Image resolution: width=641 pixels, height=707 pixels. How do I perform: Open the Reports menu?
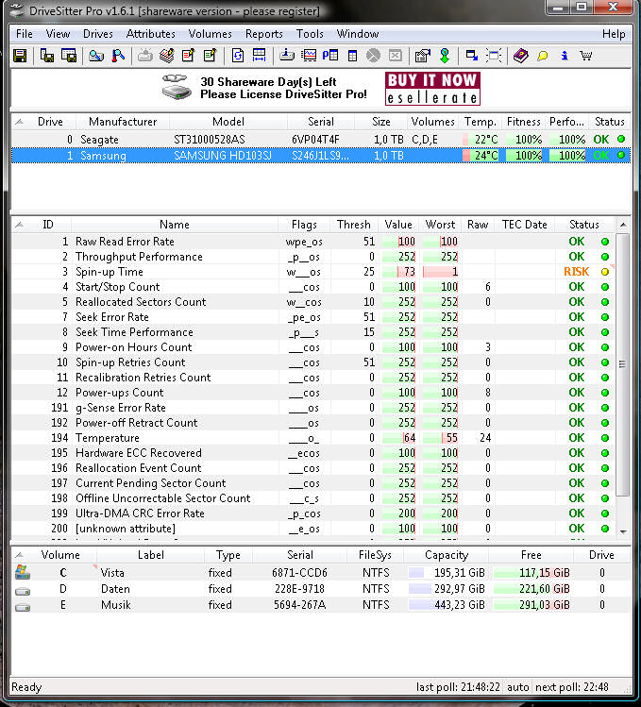[x=264, y=34]
